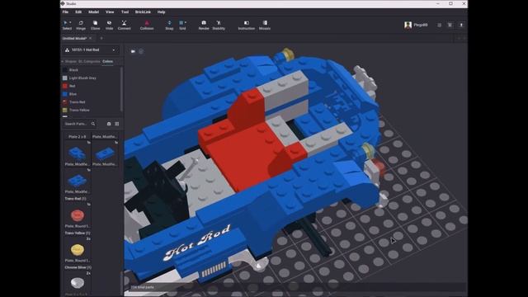Open the shopping cart icon
The height and width of the screenshot is (297, 528).
tap(450, 25)
